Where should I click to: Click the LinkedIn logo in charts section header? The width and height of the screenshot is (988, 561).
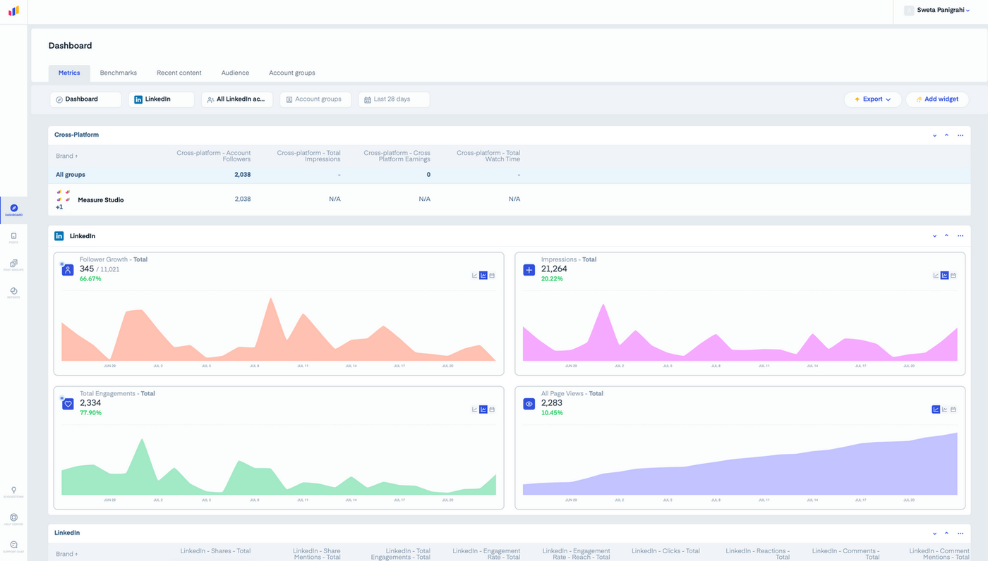[x=59, y=236]
